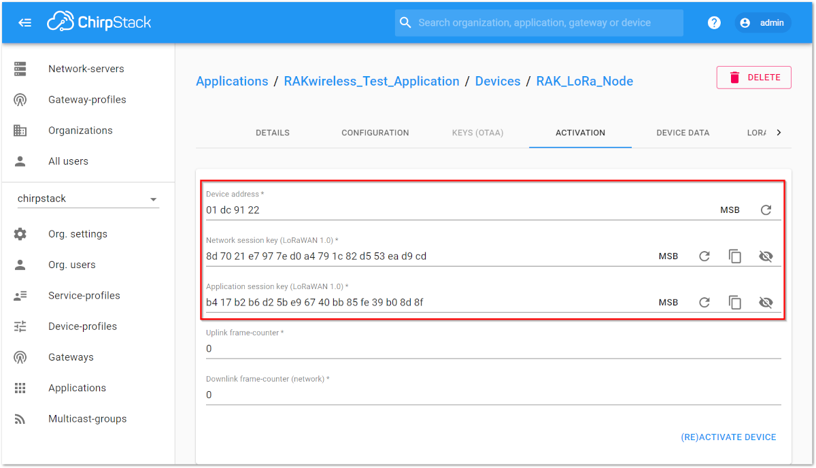Open Gateway-profiles in the sidebar

pos(88,100)
